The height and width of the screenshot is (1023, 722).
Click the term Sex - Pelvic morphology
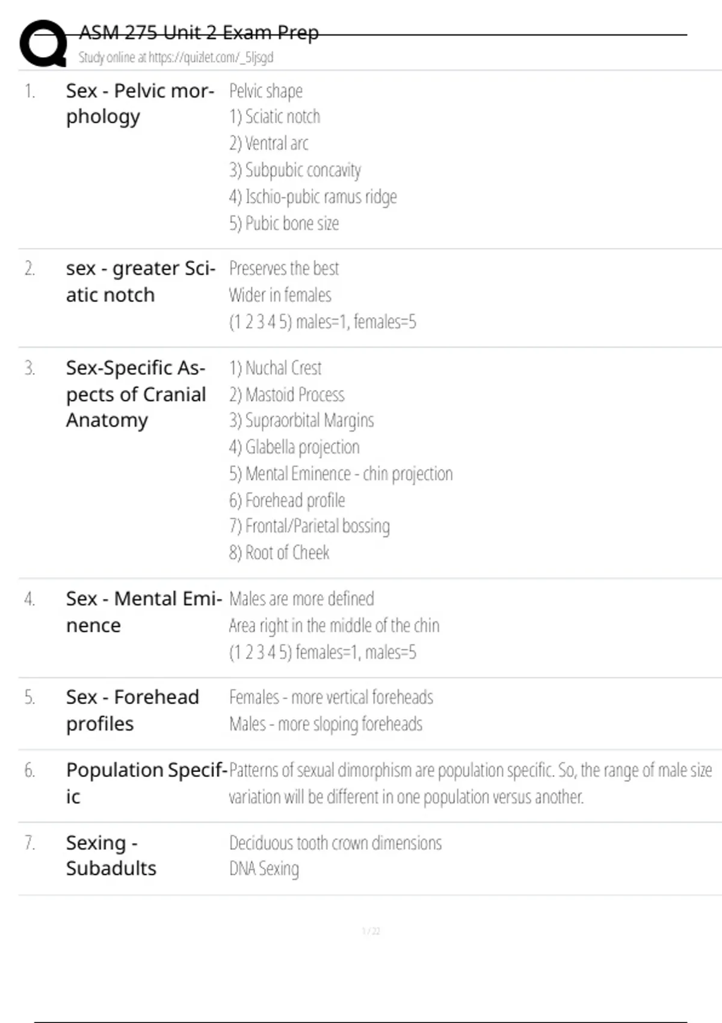(140, 104)
